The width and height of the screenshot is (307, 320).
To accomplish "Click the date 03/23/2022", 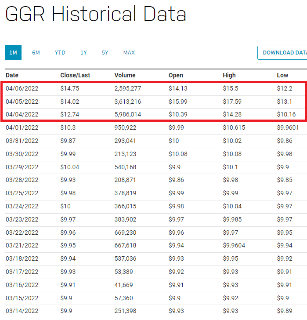I will [22, 219].
